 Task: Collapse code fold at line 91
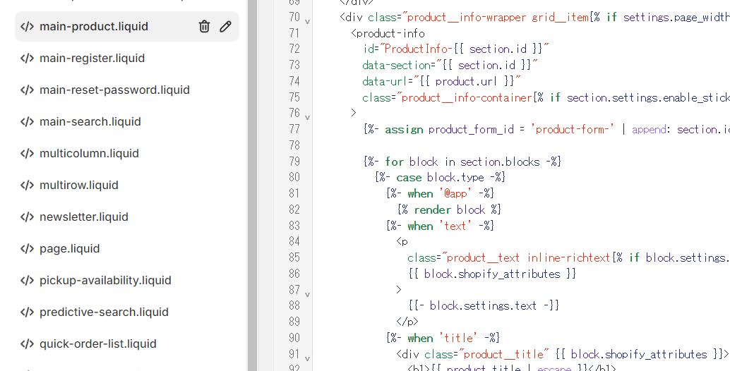[307, 358]
